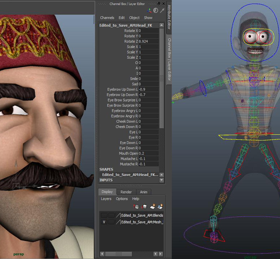Click the Sad attribute label
The image size is (280, 259).
(x=135, y=84)
